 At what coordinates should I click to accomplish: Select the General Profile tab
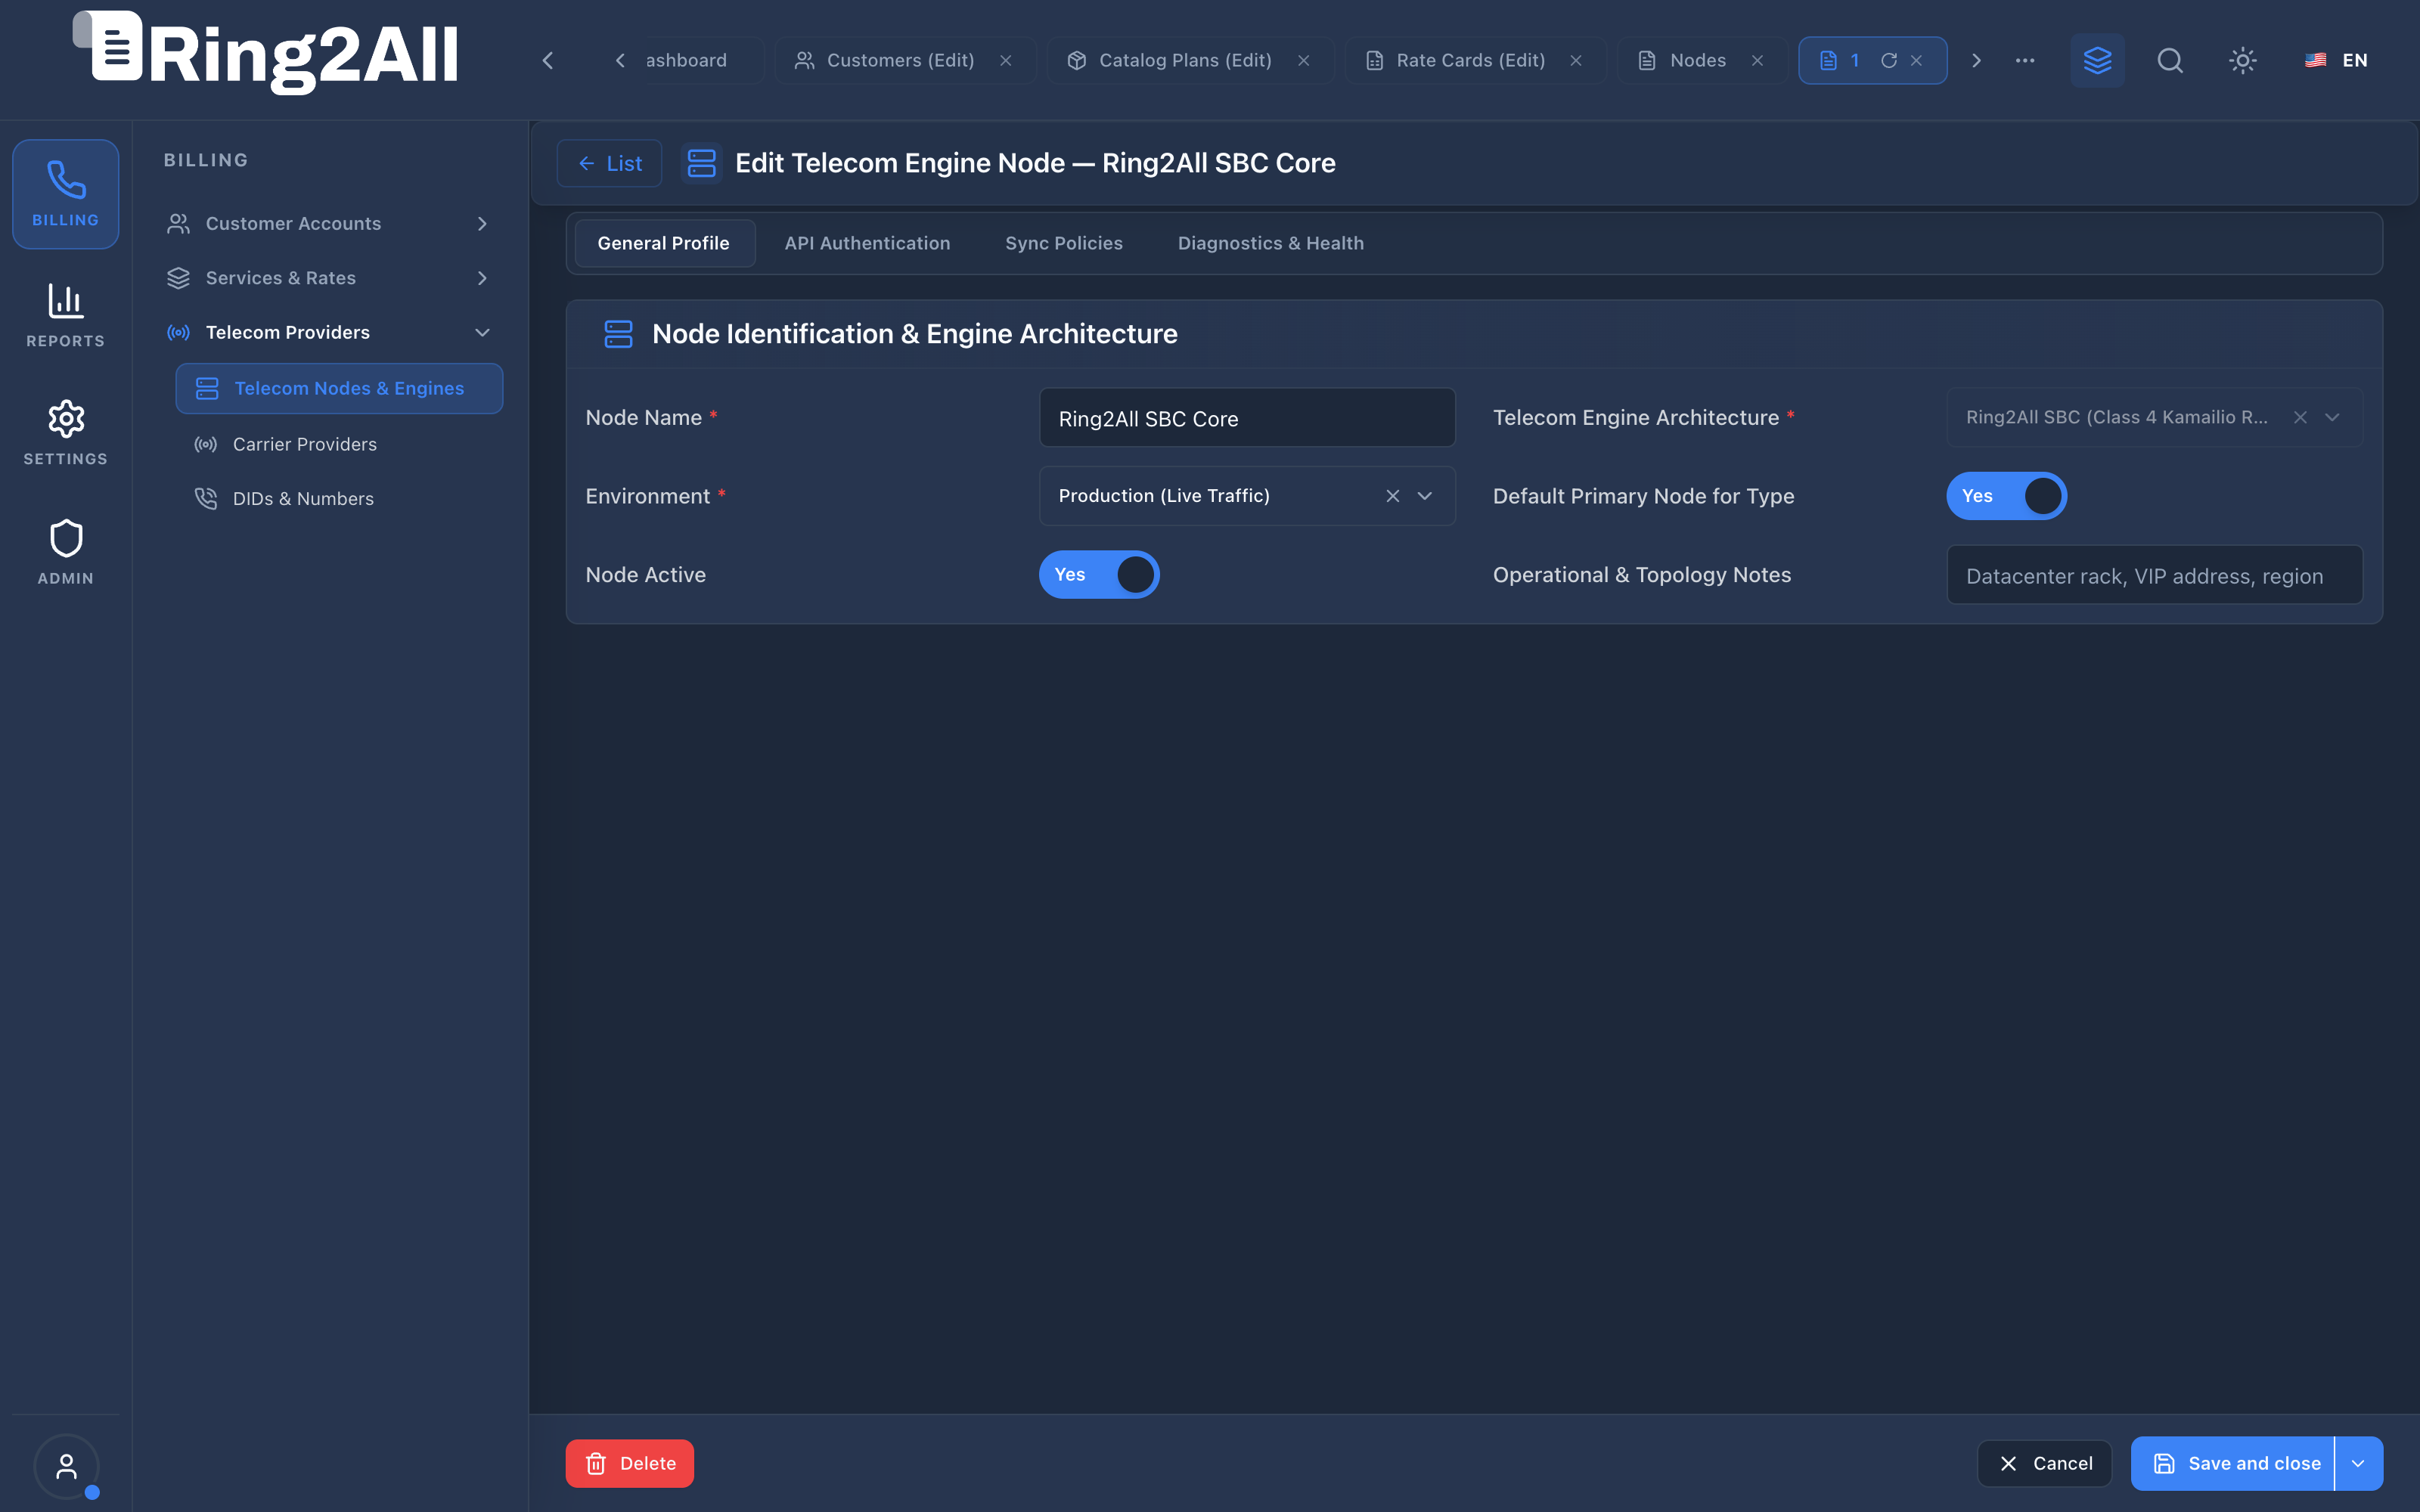(x=664, y=243)
